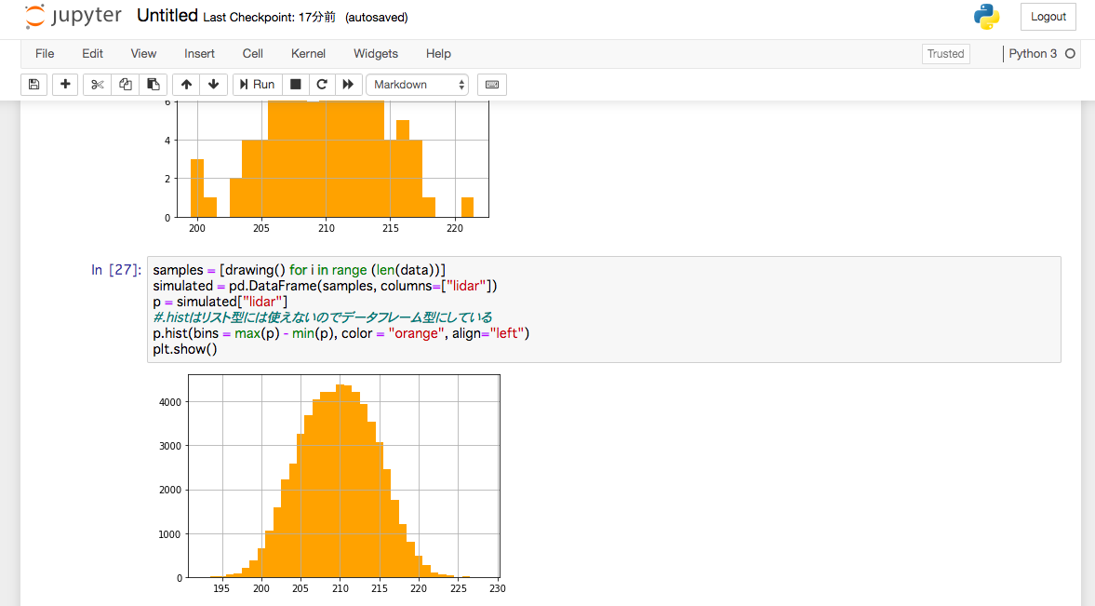Insert cell below with plus icon
The height and width of the screenshot is (606, 1095).
pos(65,85)
